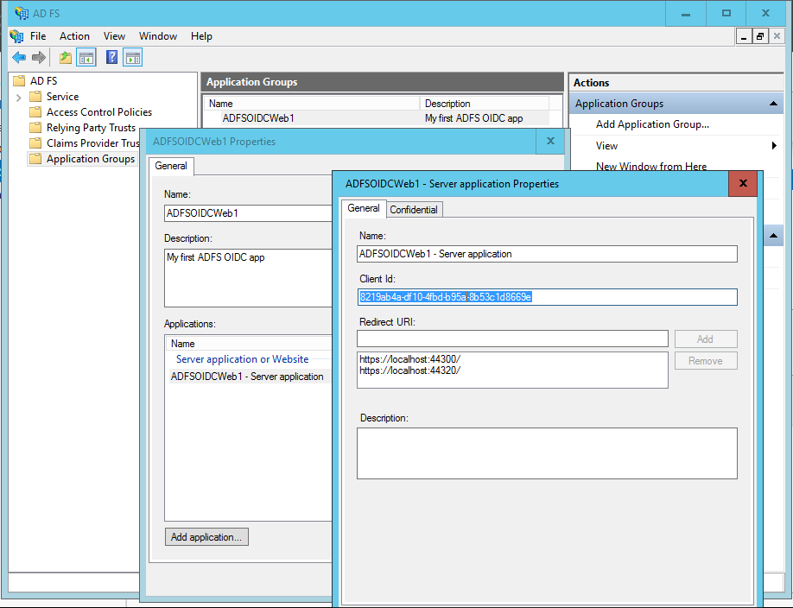793x608 pixels.
Task: Click the Description box with My first ADFS OIDC app
Action: tap(248, 278)
